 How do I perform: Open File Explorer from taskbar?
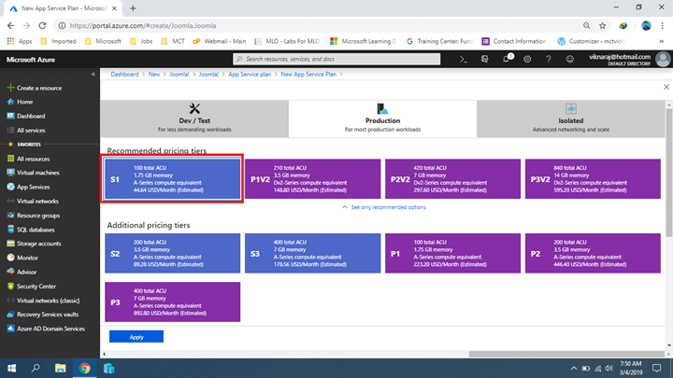60,368
